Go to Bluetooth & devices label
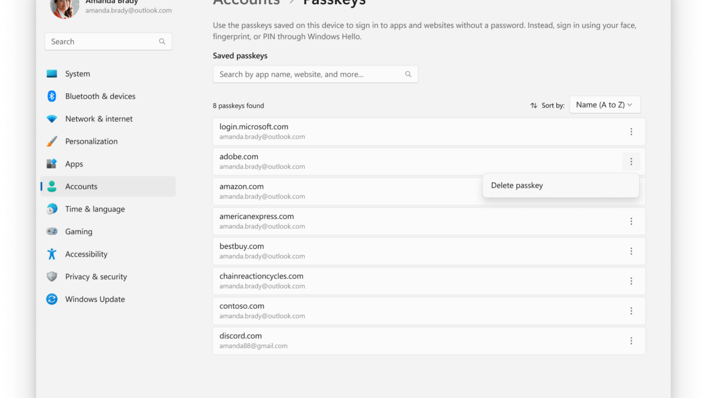Viewport: 707px width, 398px height. coord(100,96)
